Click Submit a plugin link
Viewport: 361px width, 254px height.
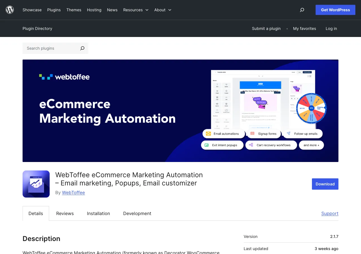(266, 29)
